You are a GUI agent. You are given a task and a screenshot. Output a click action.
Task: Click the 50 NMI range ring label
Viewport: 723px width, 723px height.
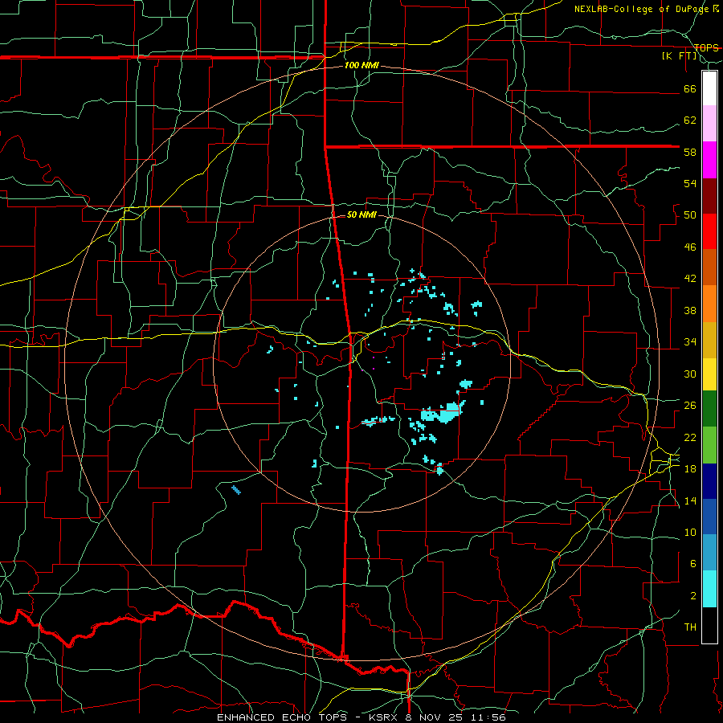click(361, 214)
